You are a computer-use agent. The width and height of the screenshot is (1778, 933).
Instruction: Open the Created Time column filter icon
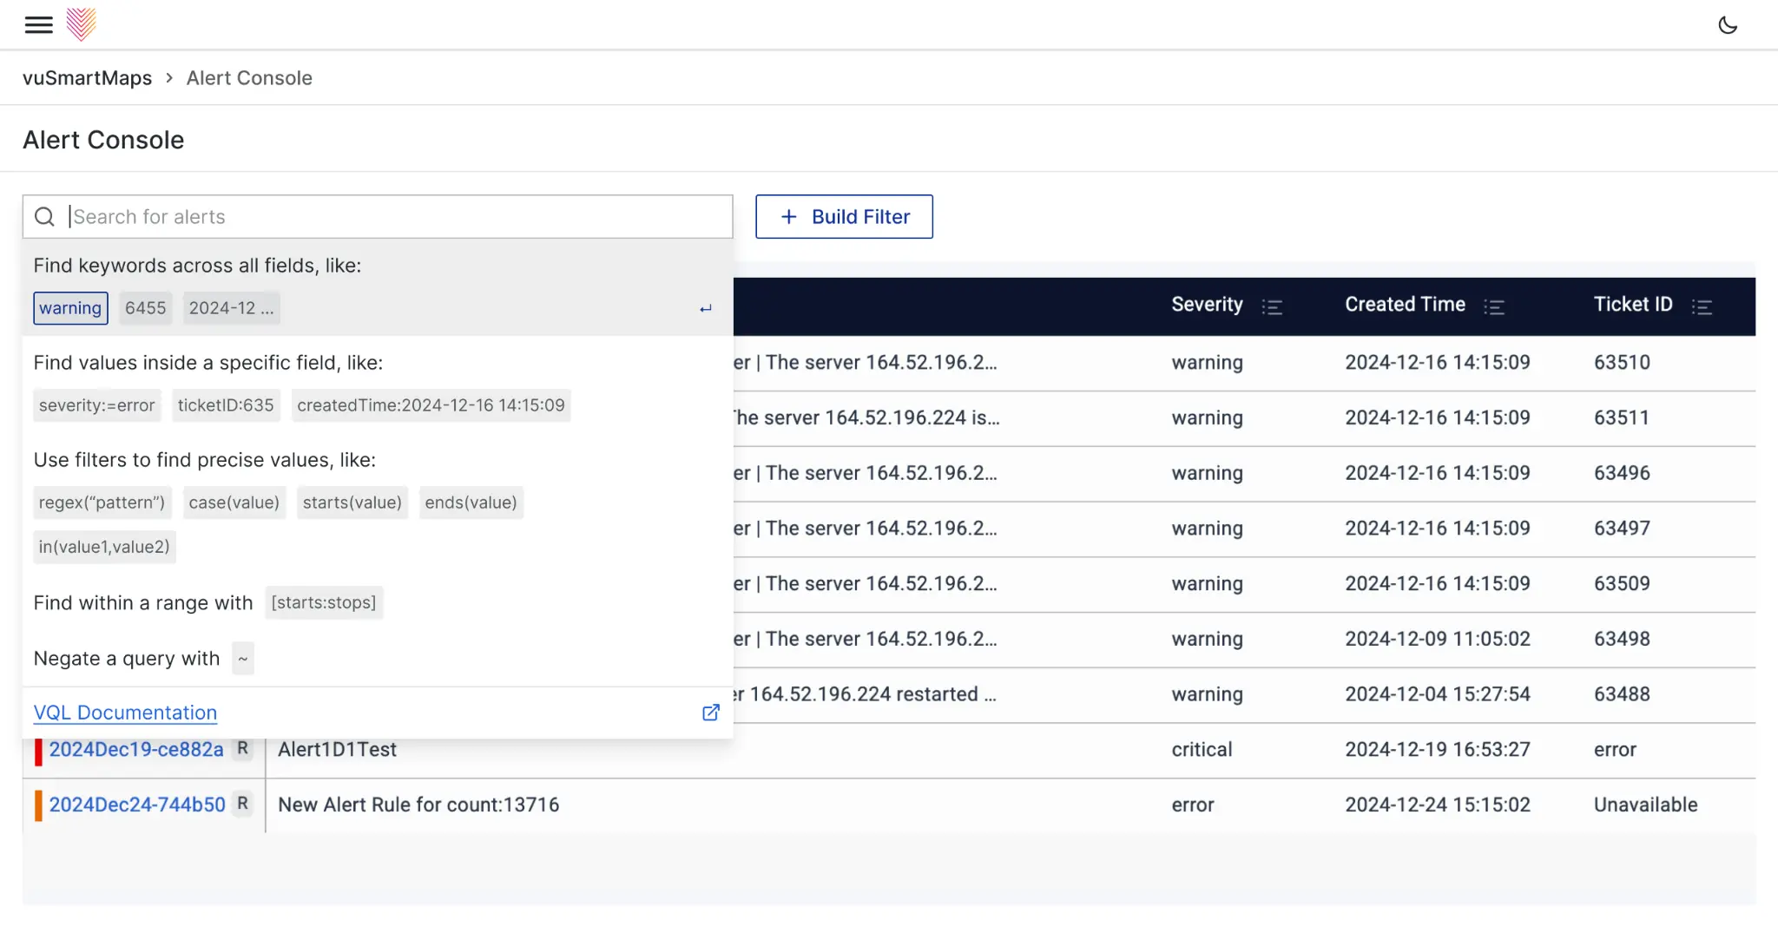(x=1494, y=306)
